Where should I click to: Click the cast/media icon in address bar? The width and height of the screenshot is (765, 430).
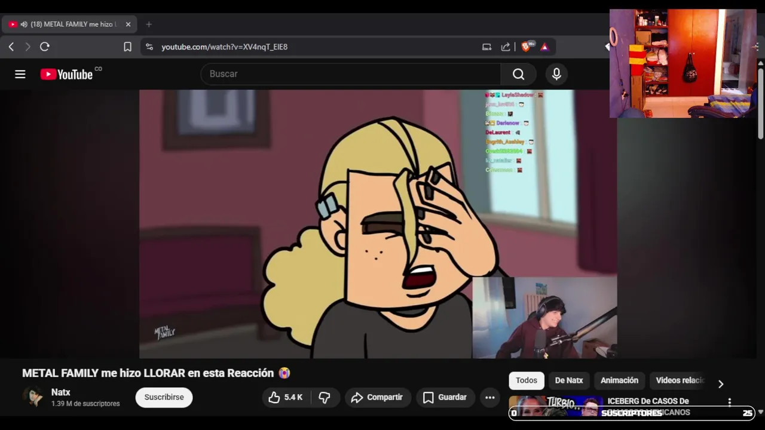[486, 47]
